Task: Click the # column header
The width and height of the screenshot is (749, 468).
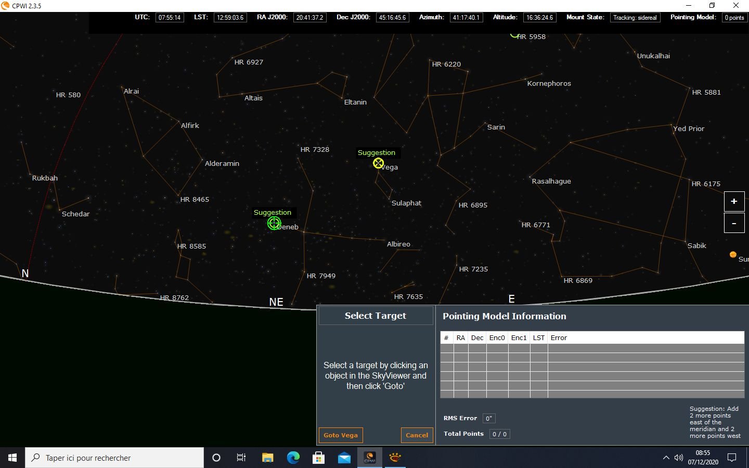Action: (x=446, y=338)
